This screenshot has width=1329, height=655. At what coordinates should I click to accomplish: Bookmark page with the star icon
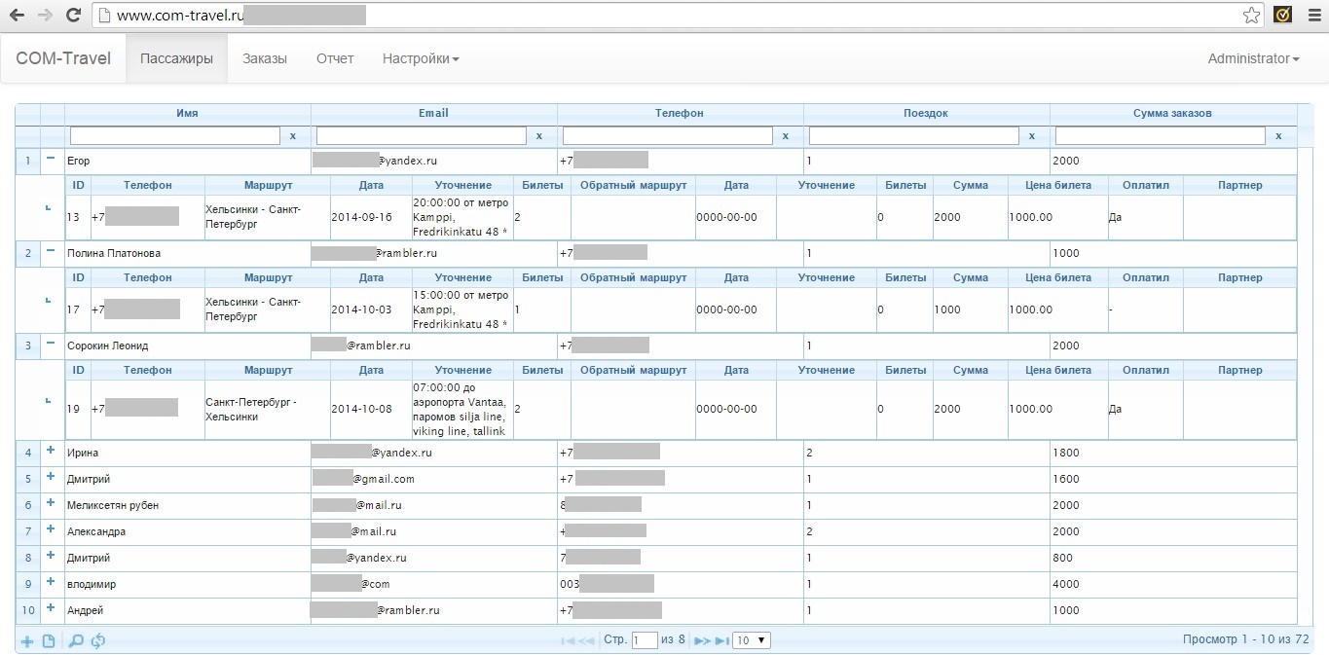1251,15
